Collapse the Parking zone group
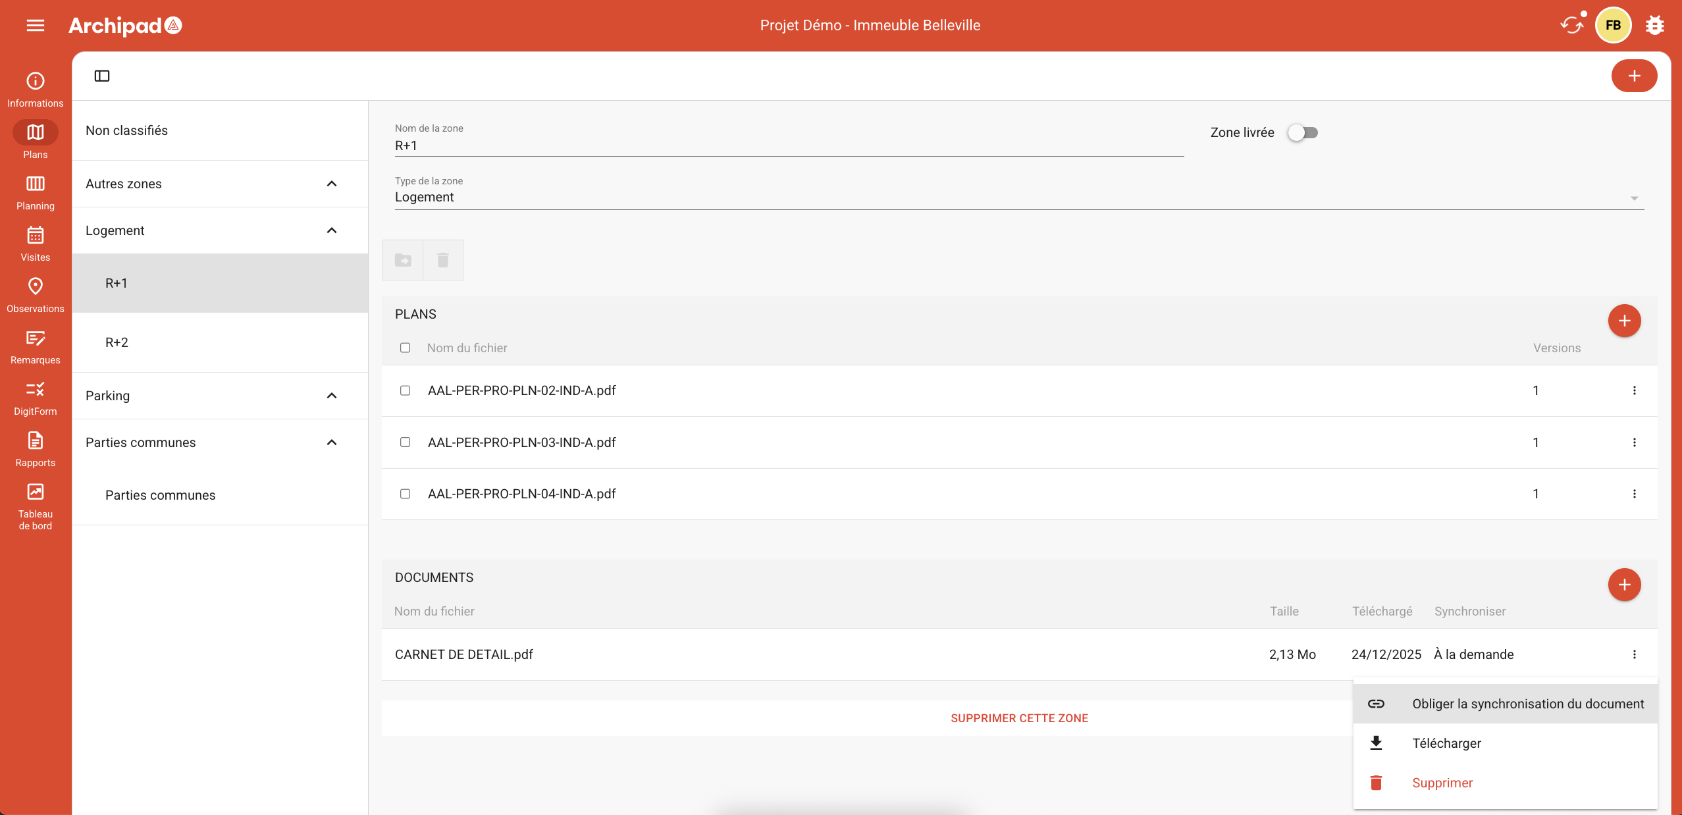Viewport: 1682px width, 815px height. pos(332,396)
